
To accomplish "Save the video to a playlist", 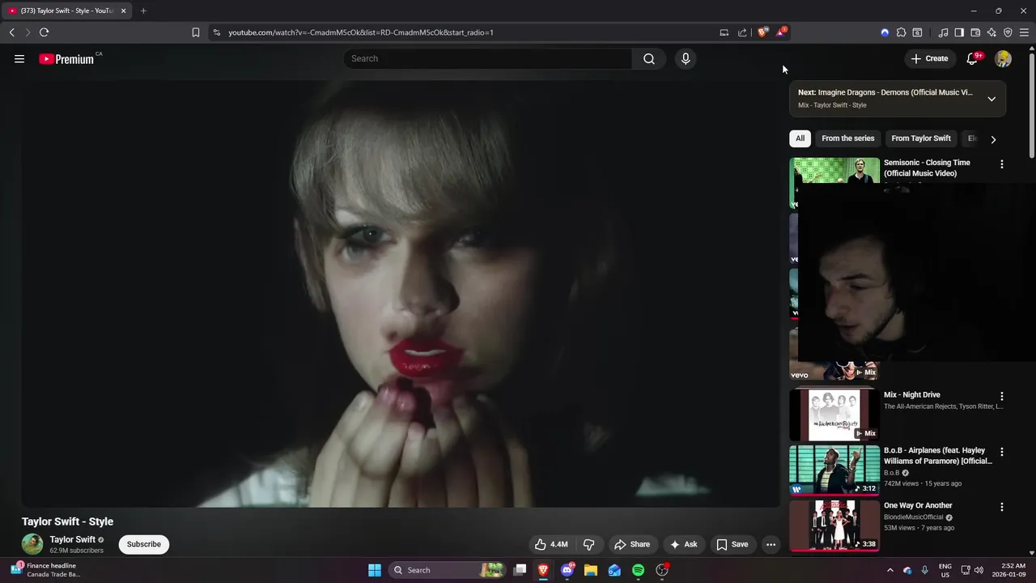I will [x=732, y=544].
